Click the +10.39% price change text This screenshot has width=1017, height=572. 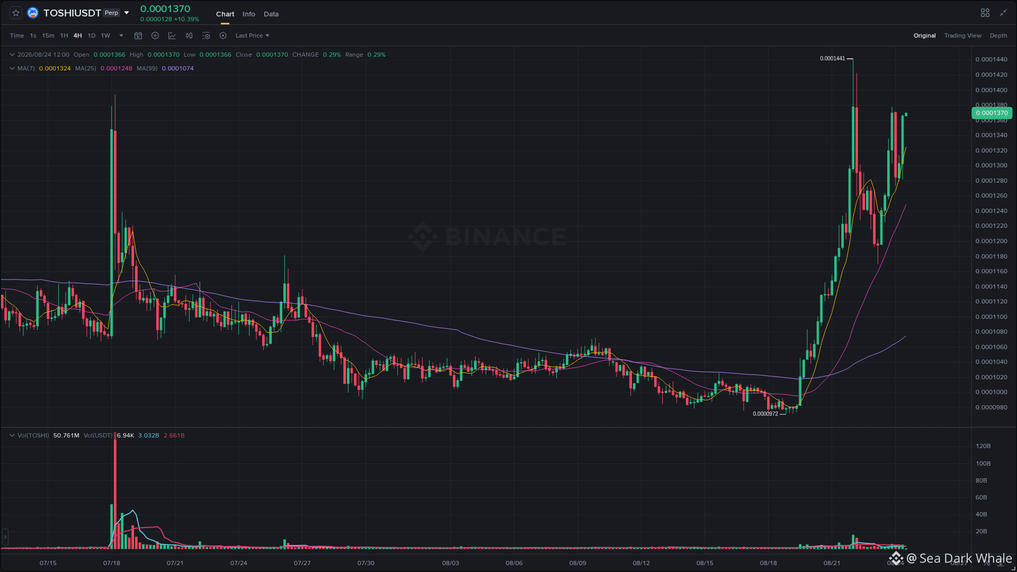click(187, 19)
